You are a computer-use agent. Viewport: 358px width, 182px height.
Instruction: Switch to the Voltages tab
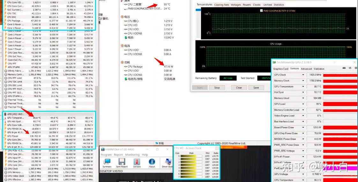(235, 5)
